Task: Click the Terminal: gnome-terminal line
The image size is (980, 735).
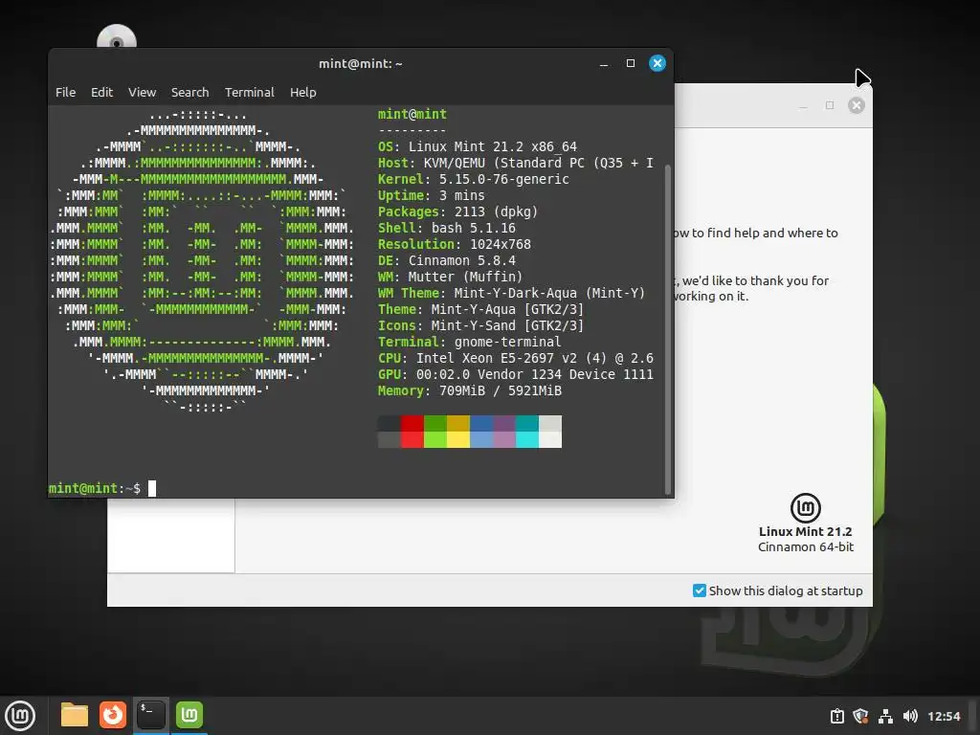Action: pos(469,342)
